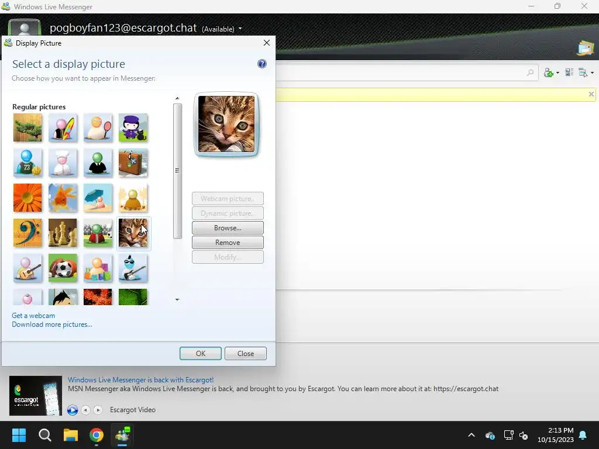Open File Explorer from taskbar
The height and width of the screenshot is (449, 599).
(x=71, y=435)
